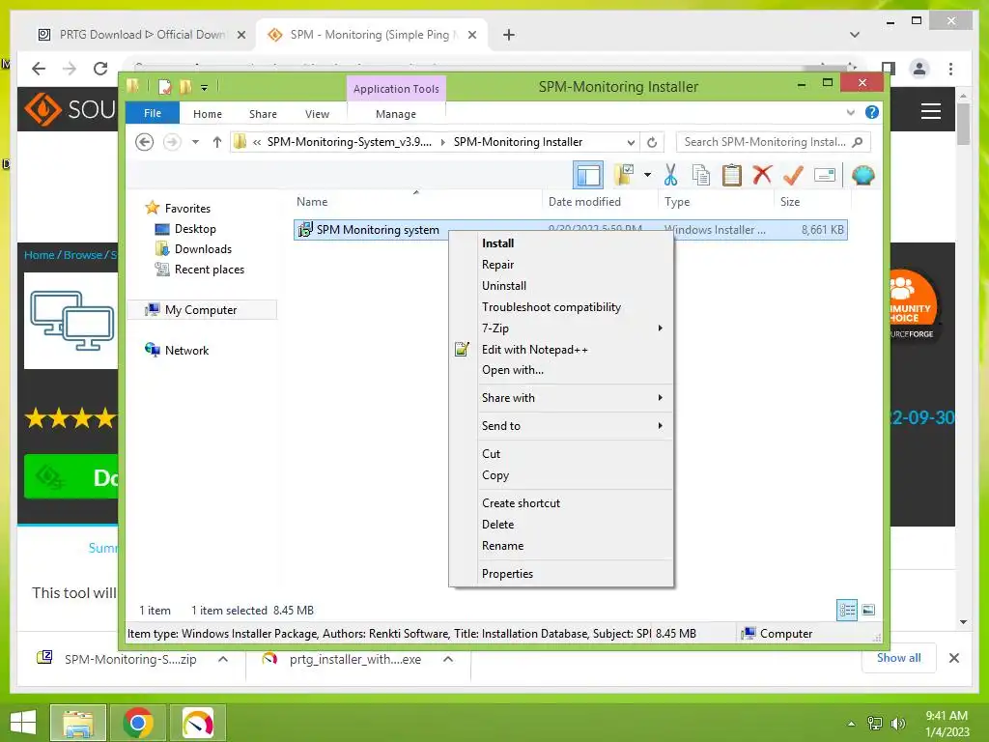Click New Folder icon in quick access toolbar
This screenshot has width=989, height=742.
(x=185, y=86)
